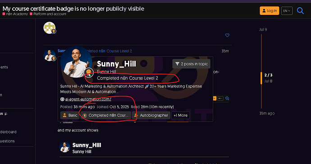
Task: Open Sunny_Hill username in user card
Action: tap(116, 64)
